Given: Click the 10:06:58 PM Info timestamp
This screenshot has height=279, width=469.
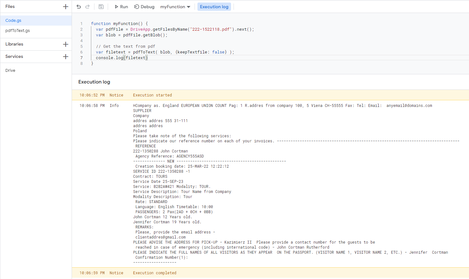Looking at the screenshot, I should point(92,106).
